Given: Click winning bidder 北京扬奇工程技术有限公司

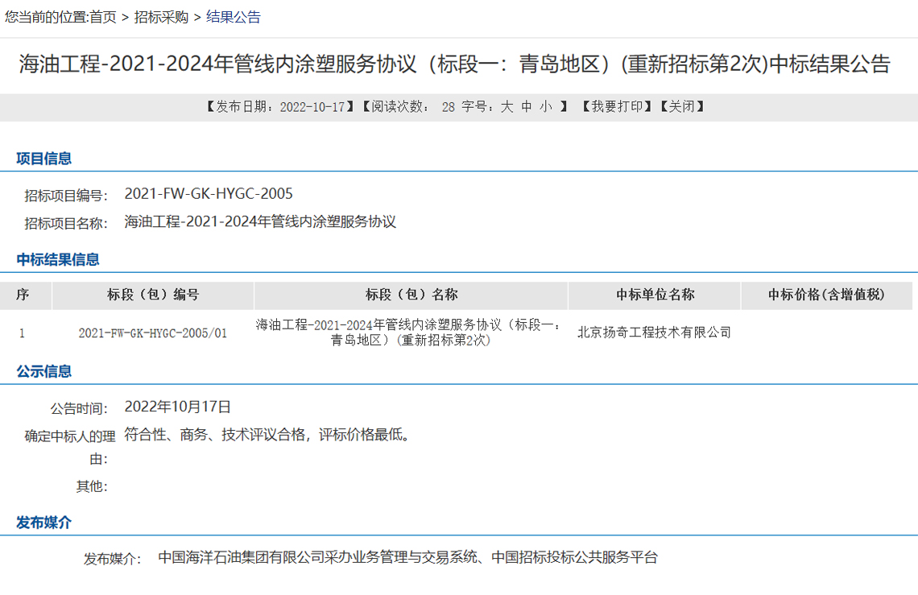Looking at the screenshot, I should pyautogui.click(x=655, y=332).
